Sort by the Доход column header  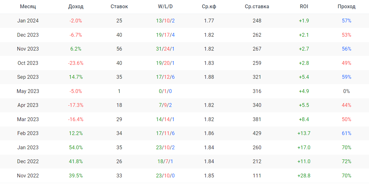76,7
